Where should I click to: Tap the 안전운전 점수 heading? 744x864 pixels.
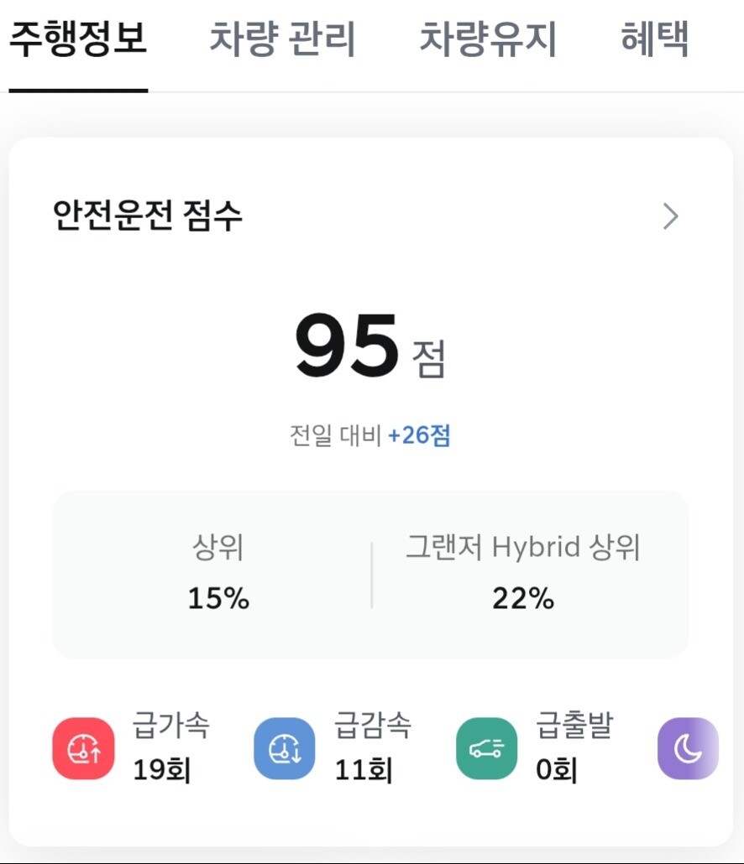point(148,216)
